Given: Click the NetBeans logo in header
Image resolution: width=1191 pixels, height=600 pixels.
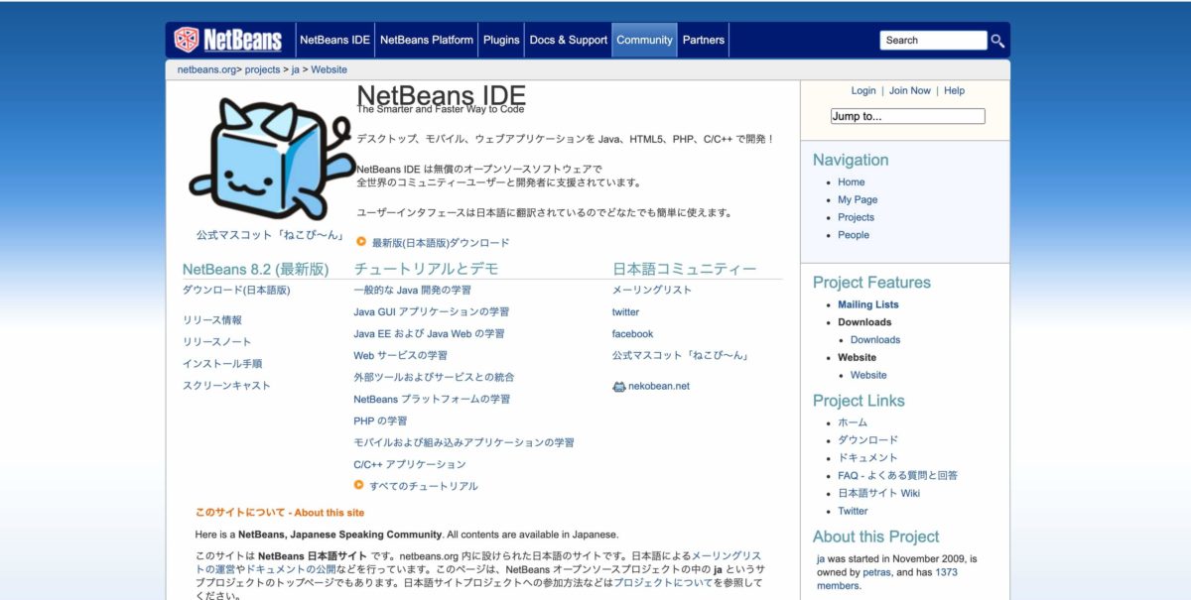Looking at the screenshot, I should pyautogui.click(x=228, y=40).
